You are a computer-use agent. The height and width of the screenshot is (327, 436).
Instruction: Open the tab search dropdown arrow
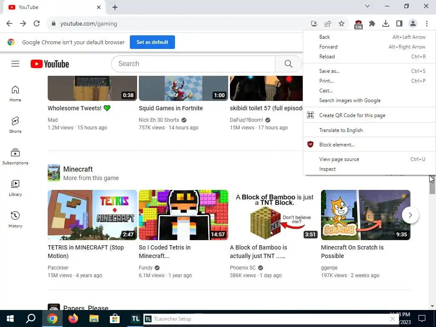(x=367, y=6)
